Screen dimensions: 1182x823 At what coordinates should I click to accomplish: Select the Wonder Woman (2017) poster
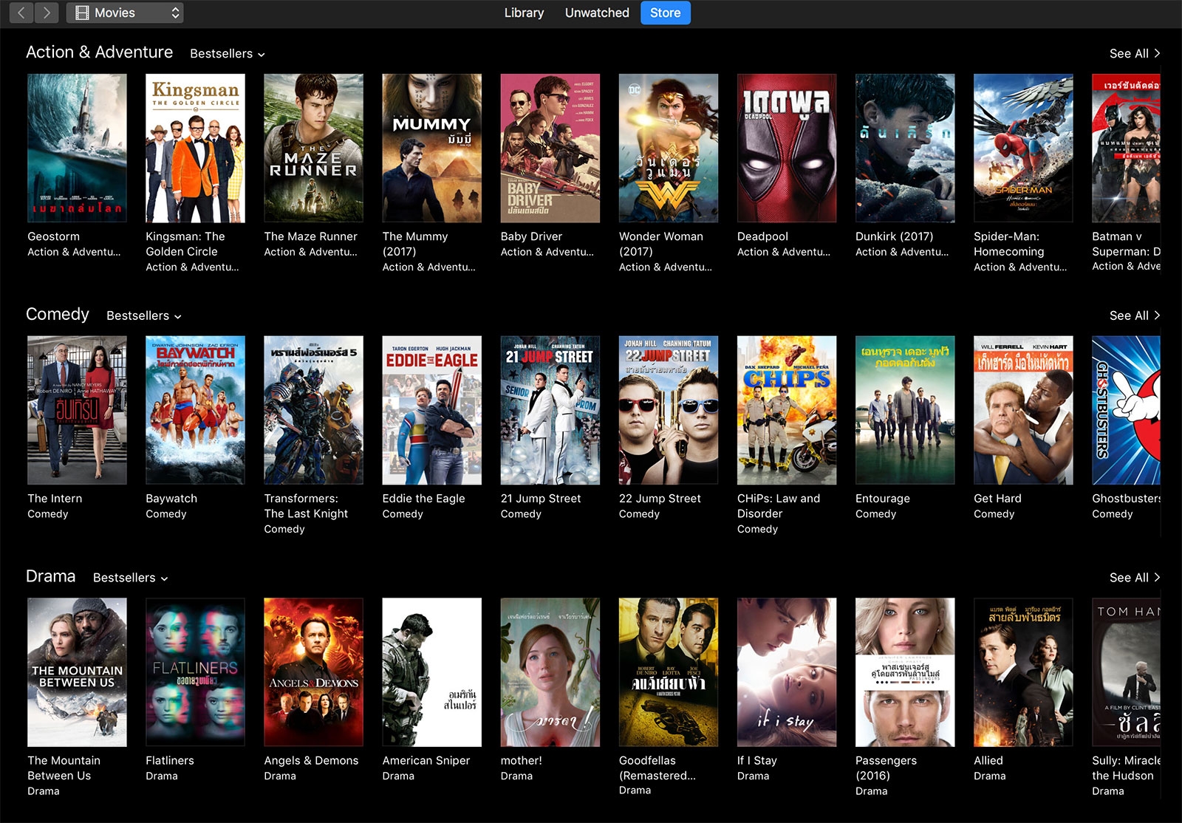click(x=667, y=148)
